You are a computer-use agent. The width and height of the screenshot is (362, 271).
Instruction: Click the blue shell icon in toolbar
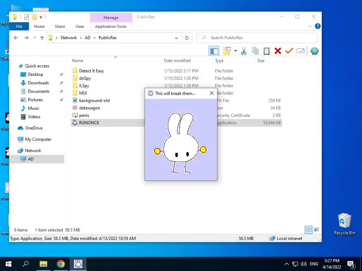[314, 51]
